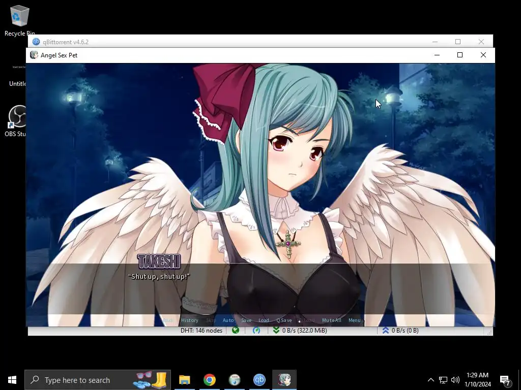Image resolution: width=521 pixels, height=390 pixels.
Task: Minimize the qBittorrent window
Action: [x=435, y=42]
